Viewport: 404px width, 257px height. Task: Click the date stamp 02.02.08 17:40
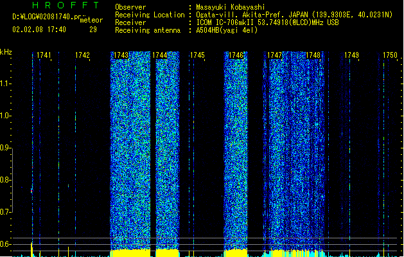[x=39, y=30]
